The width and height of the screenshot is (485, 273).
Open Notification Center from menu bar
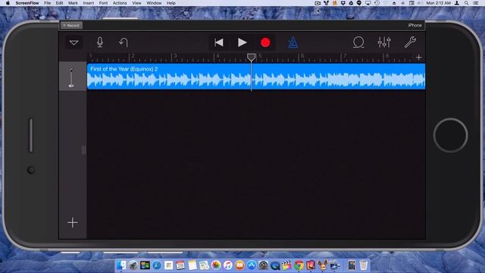coord(476,3)
